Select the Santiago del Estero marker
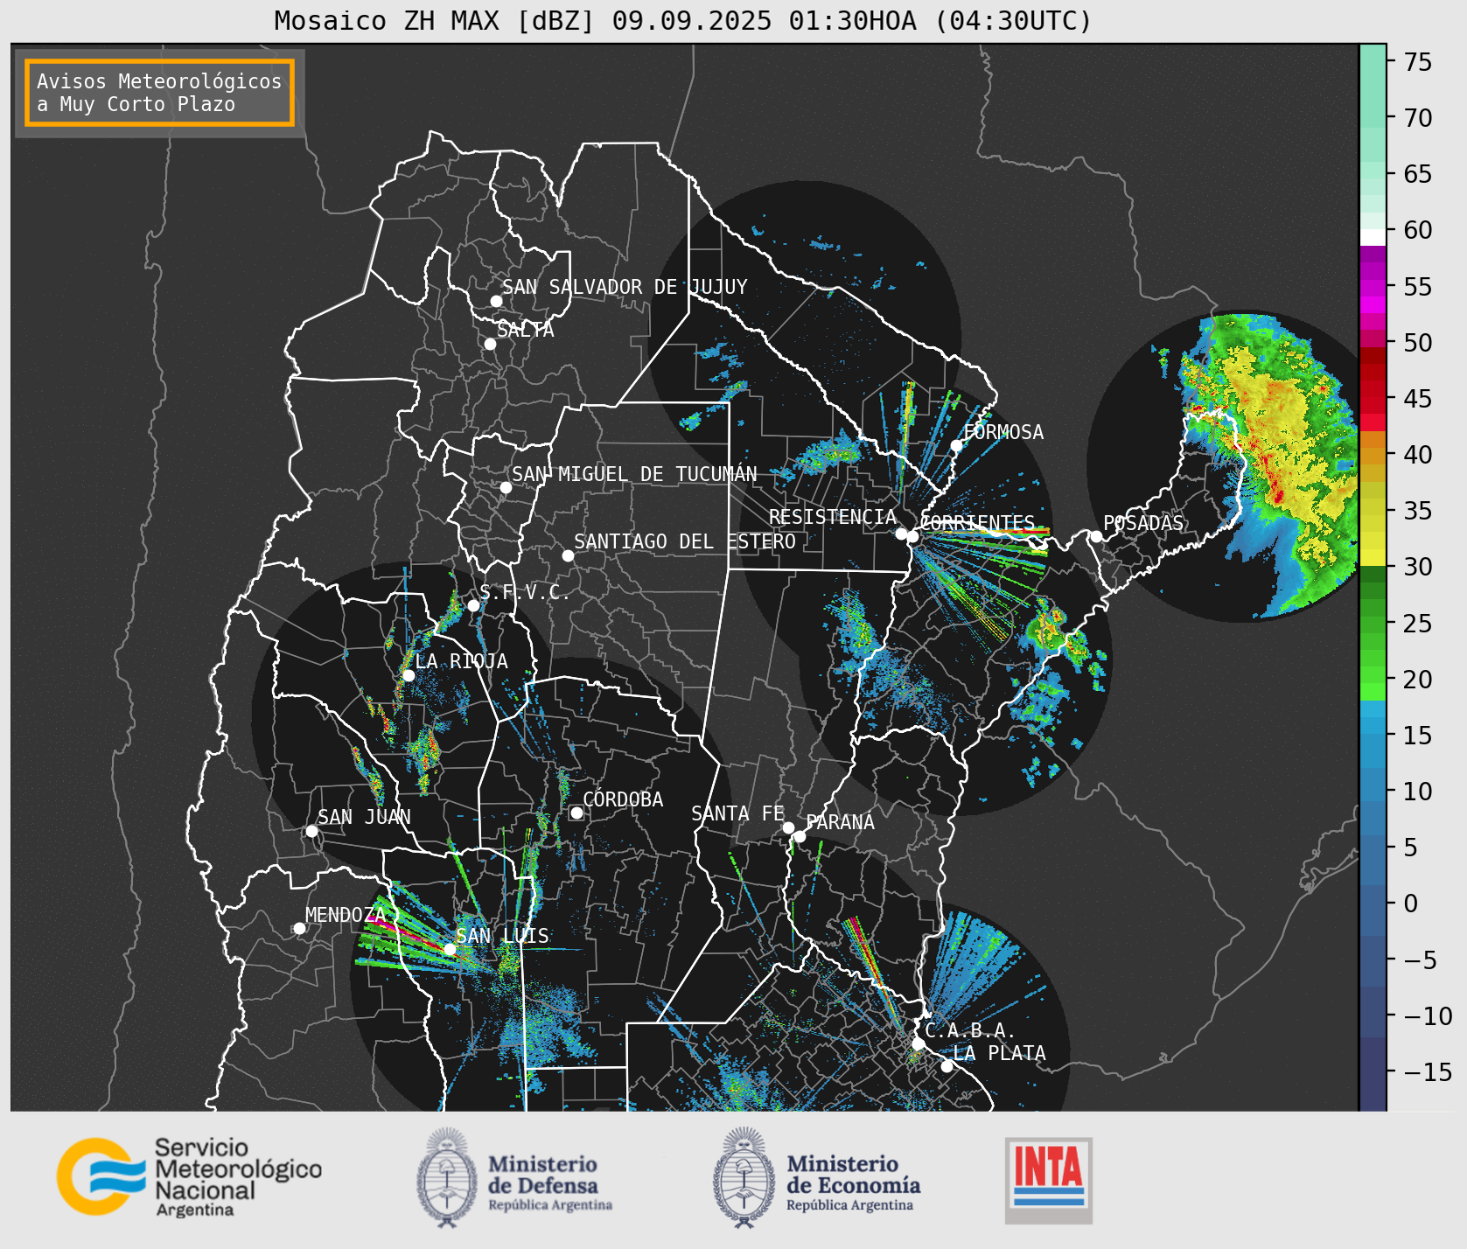 (568, 555)
